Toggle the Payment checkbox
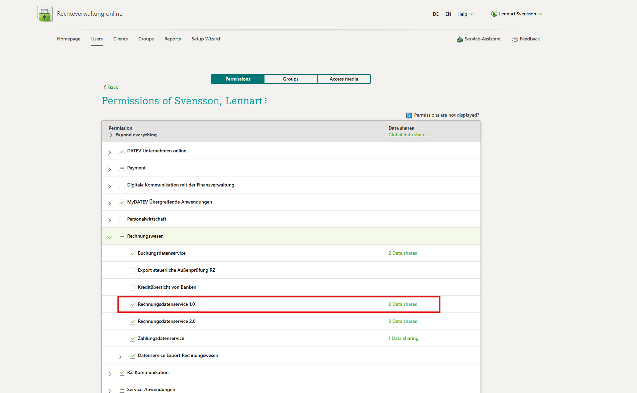The width and height of the screenshot is (637, 393). tap(122, 168)
